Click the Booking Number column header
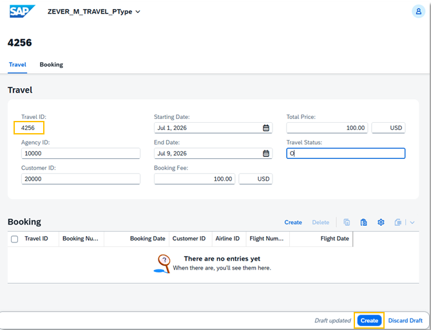431x330 pixels. 81,239
